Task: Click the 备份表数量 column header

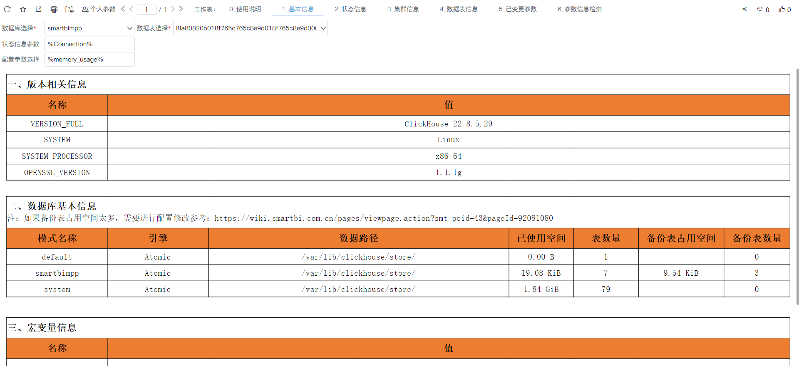Action: 757,238
